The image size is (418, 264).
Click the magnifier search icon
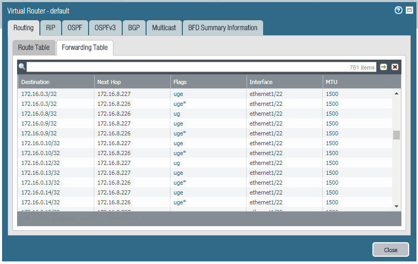(22, 67)
